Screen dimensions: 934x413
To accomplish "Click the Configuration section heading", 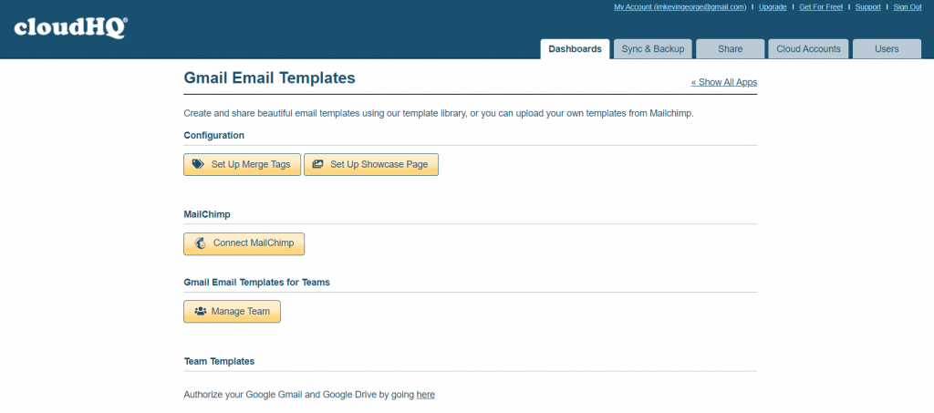I will pyautogui.click(x=213, y=135).
